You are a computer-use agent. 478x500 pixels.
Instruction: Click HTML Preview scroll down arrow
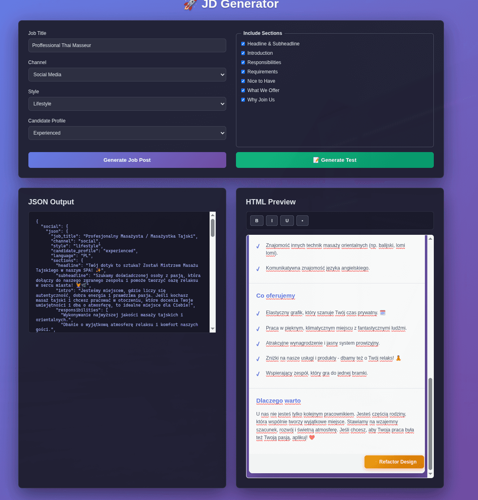tap(430, 474)
